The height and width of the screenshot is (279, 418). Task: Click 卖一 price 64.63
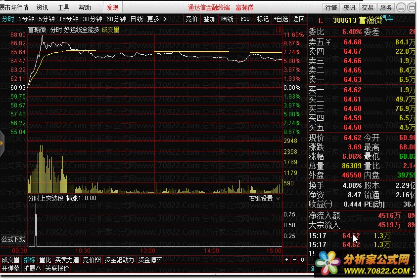coord(352,79)
